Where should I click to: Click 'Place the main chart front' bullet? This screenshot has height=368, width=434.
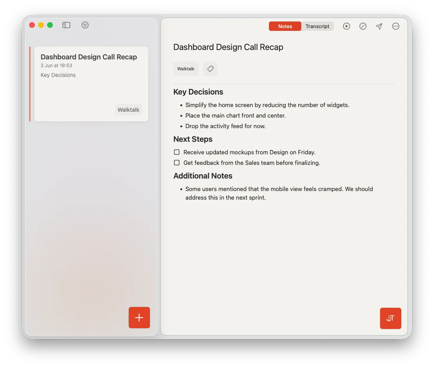(236, 116)
